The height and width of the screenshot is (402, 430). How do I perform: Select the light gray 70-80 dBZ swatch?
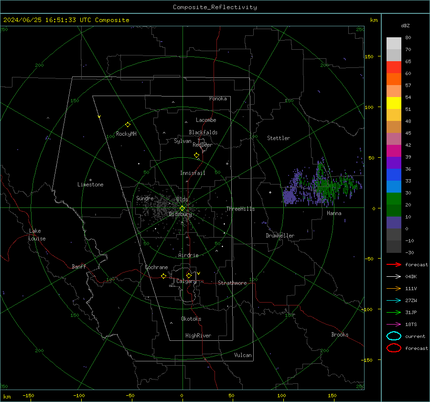(394, 43)
